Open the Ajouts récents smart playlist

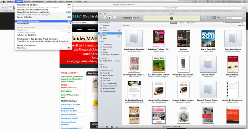click(x=108, y=75)
